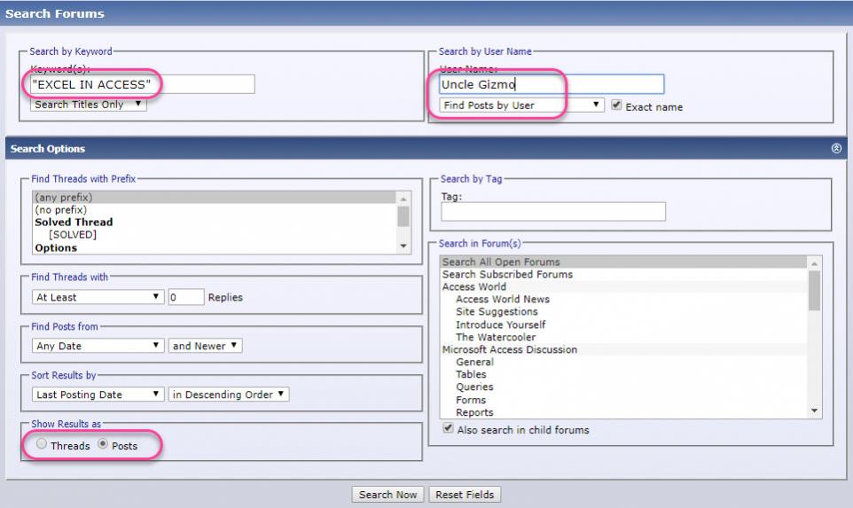853x508 pixels.
Task: Click forum list scrollbar thumb
Action: coord(814,291)
